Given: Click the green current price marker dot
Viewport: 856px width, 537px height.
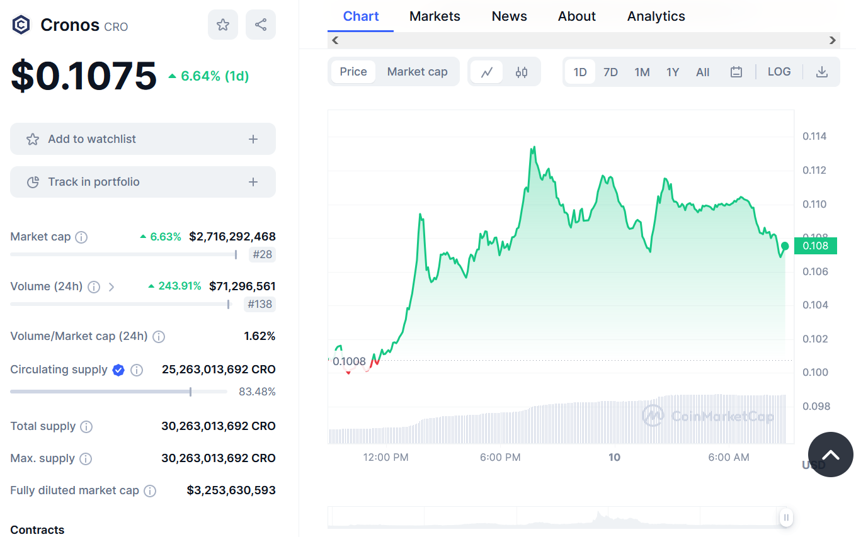Looking at the screenshot, I should pos(785,246).
